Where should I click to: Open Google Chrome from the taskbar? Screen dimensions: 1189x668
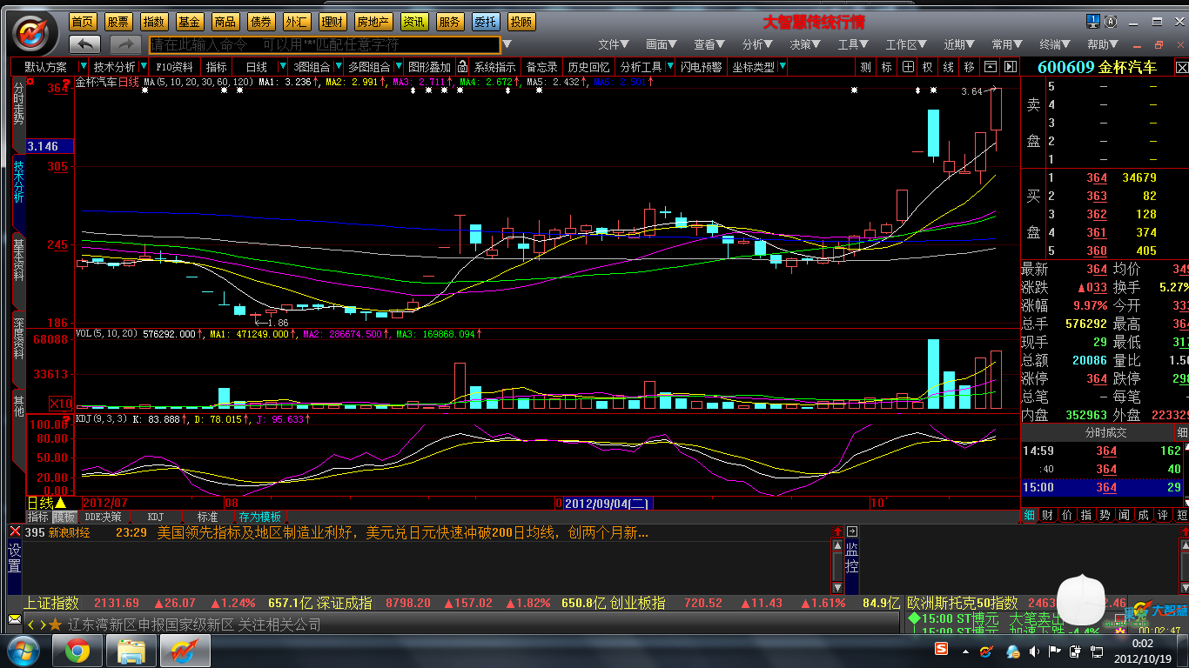(77, 651)
